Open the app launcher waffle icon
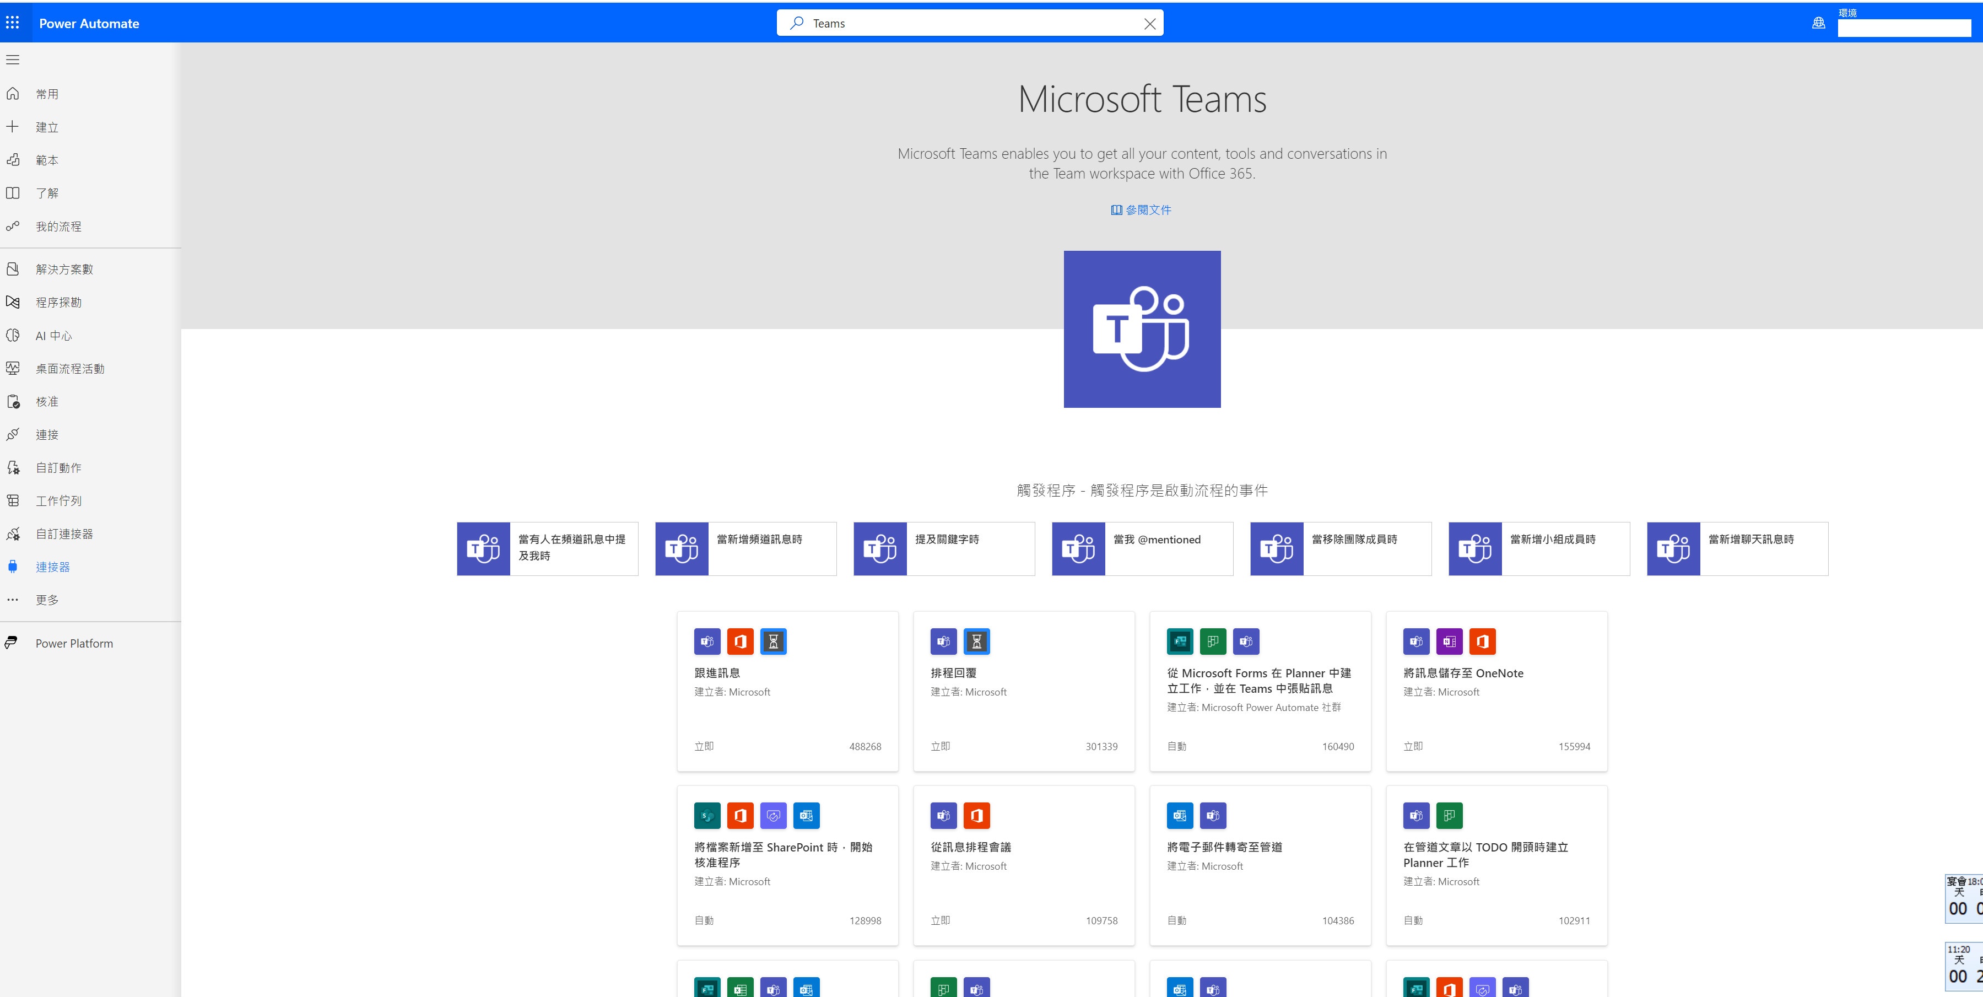 13,23
